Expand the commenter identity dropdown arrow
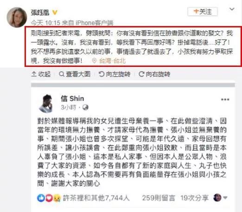 (225, 198)
